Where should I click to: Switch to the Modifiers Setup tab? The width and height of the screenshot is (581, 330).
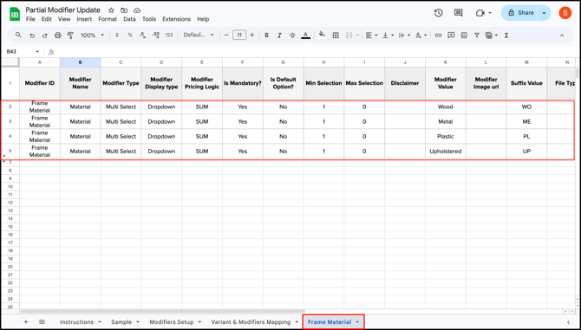coord(172,322)
